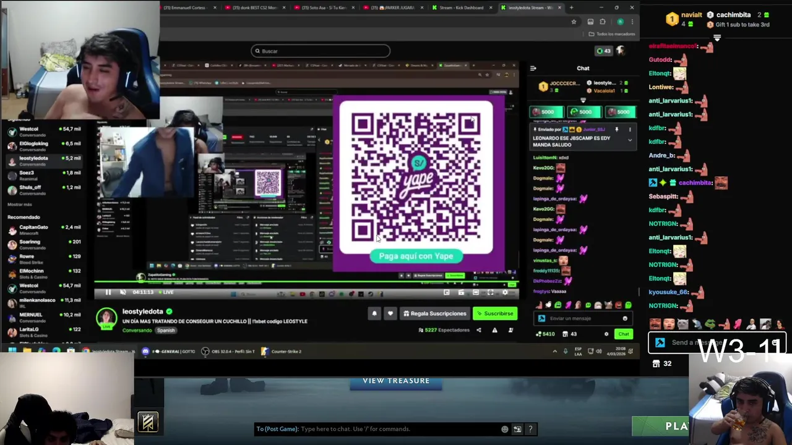792x445 pixels.
Task: Select the leostyledota Stream tab
Action: coord(530,7)
